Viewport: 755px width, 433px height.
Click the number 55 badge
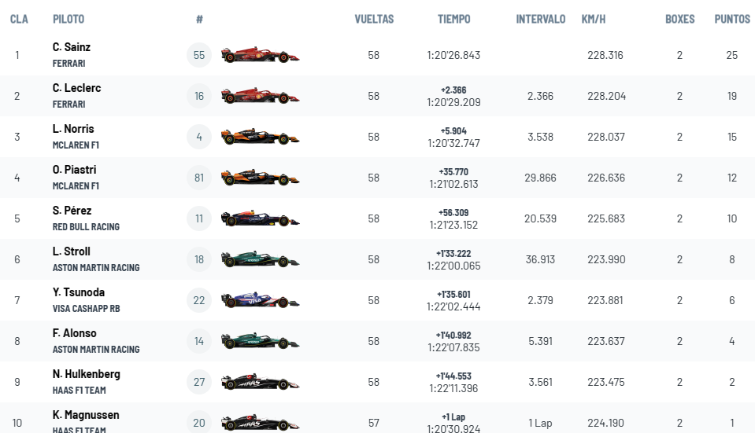pos(199,55)
